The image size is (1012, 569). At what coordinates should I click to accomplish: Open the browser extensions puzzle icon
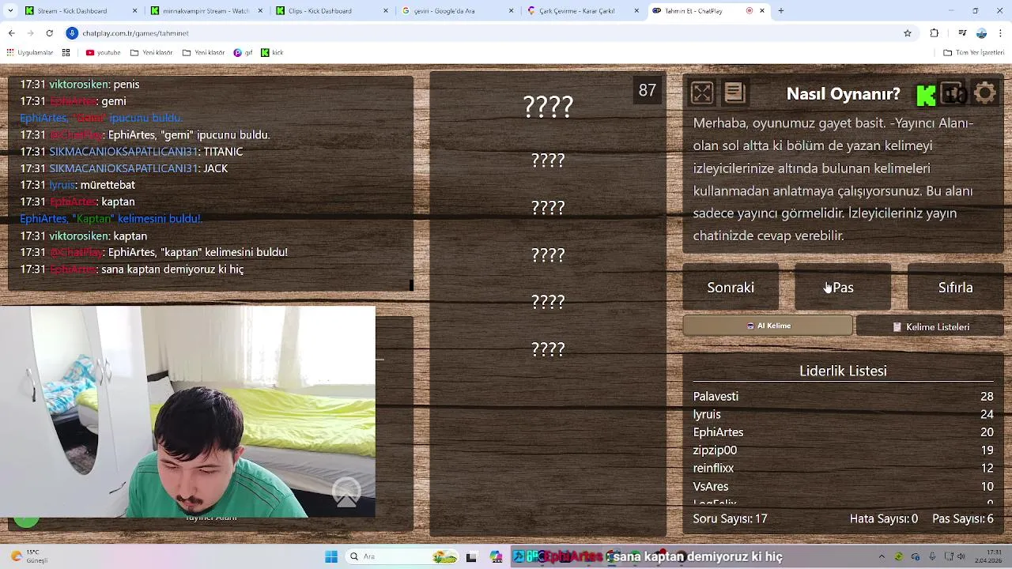click(x=935, y=33)
